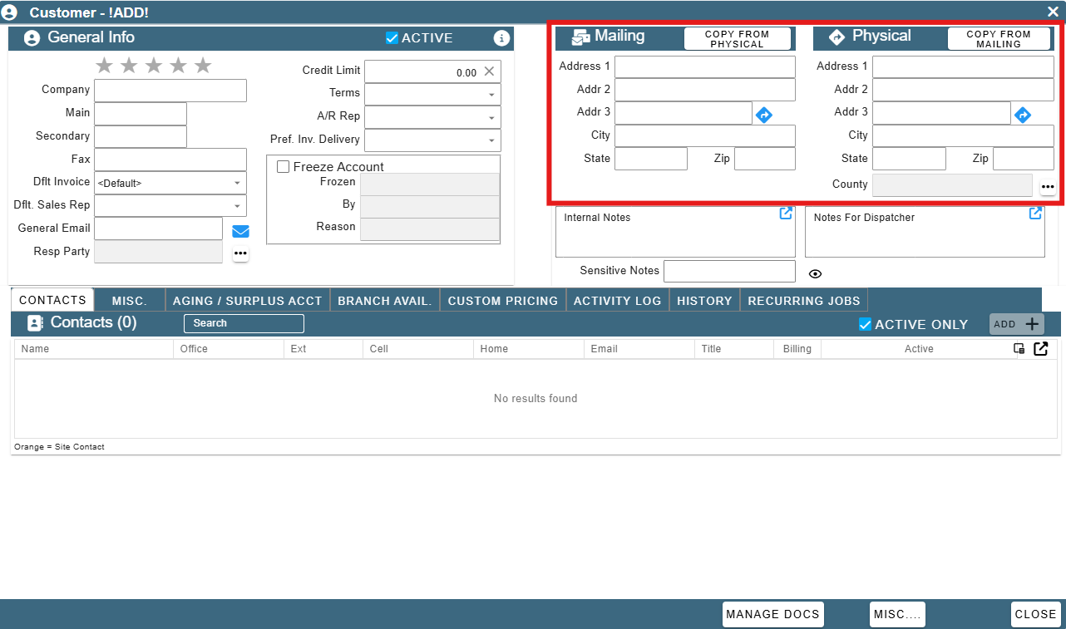Click the MISC.... bottom button
Image resolution: width=1066 pixels, height=629 pixels.
[x=897, y=614]
